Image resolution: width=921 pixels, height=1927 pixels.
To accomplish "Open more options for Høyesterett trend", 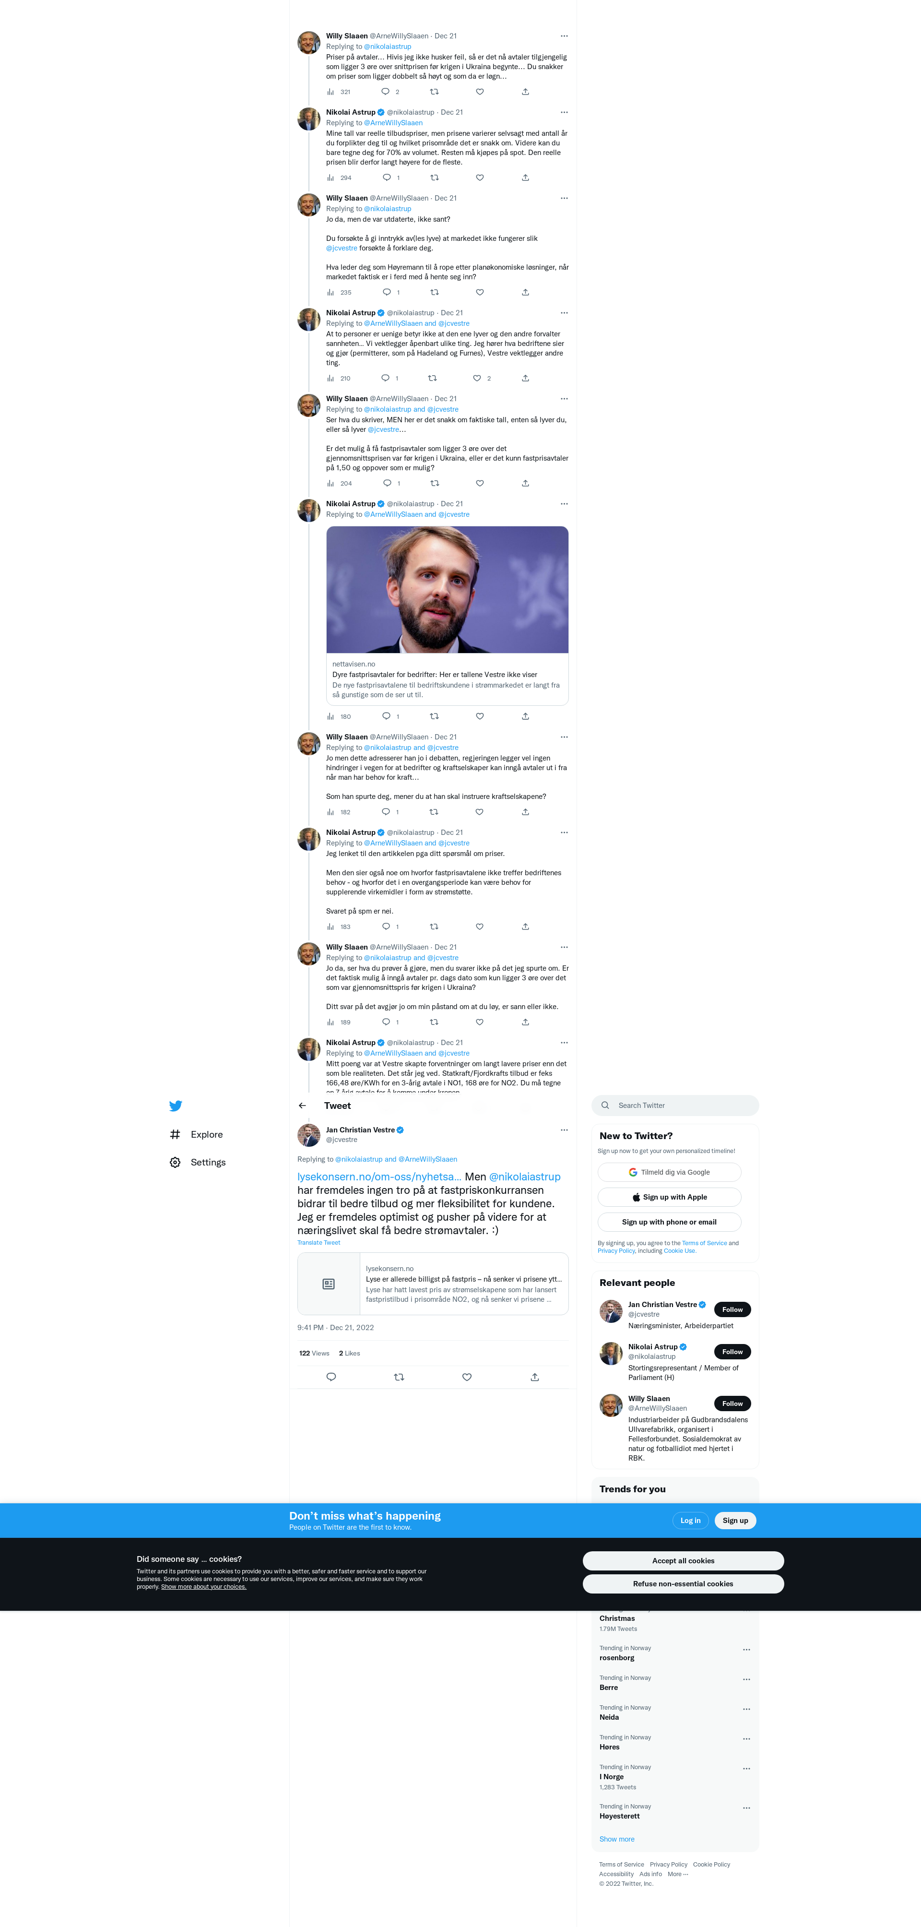I will (x=746, y=1808).
